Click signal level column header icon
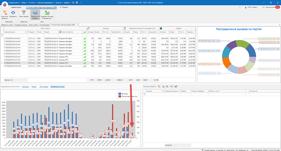281x151 pixels. [x=84, y=32]
